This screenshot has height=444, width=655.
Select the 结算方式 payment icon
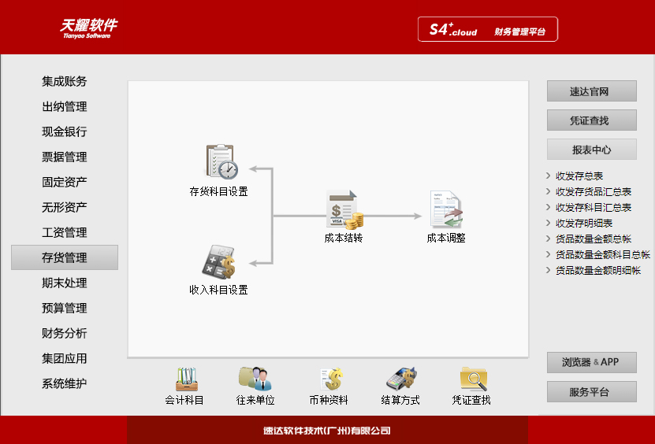400,379
